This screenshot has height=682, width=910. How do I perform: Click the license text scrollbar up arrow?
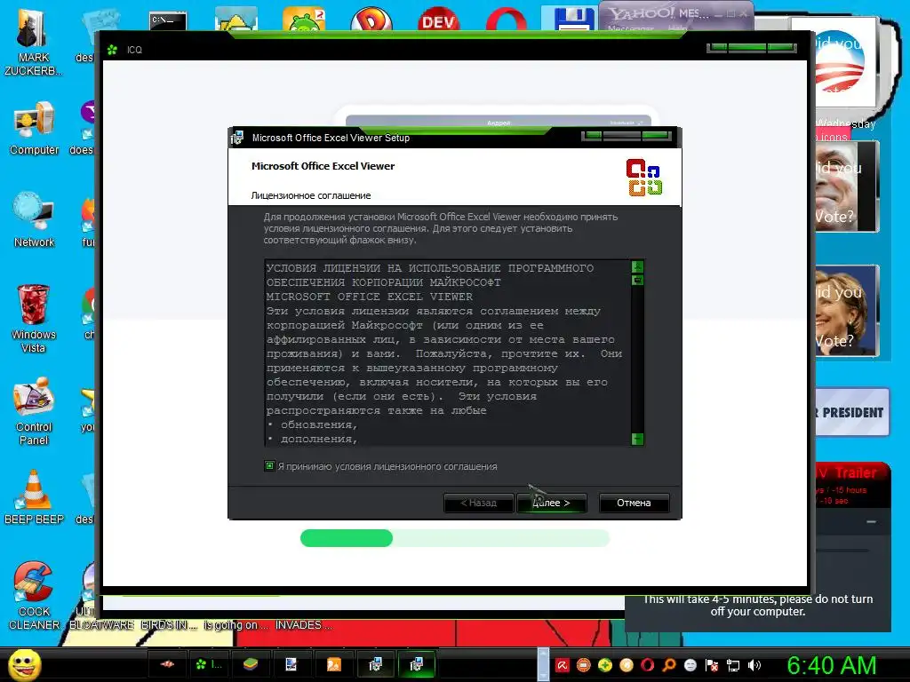tap(637, 266)
